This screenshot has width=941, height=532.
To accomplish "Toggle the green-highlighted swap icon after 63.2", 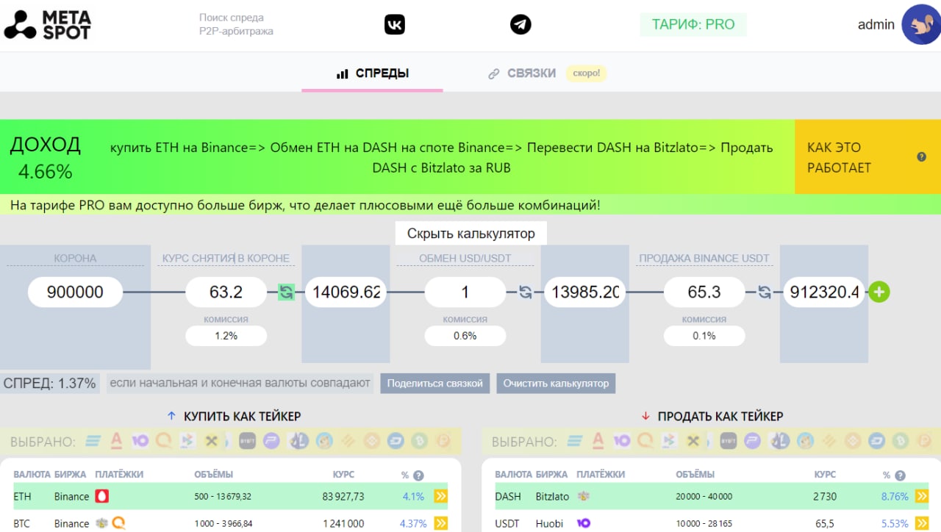I will point(286,292).
